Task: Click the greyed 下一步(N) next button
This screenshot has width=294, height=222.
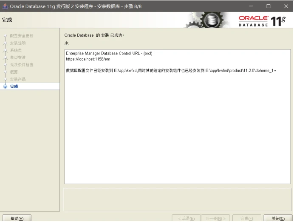Action: pyautogui.click(x=215, y=218)
